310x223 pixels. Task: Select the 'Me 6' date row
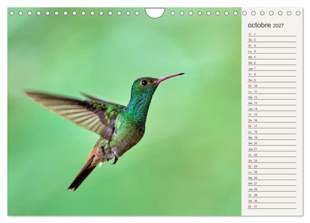(x=272, y=63)
